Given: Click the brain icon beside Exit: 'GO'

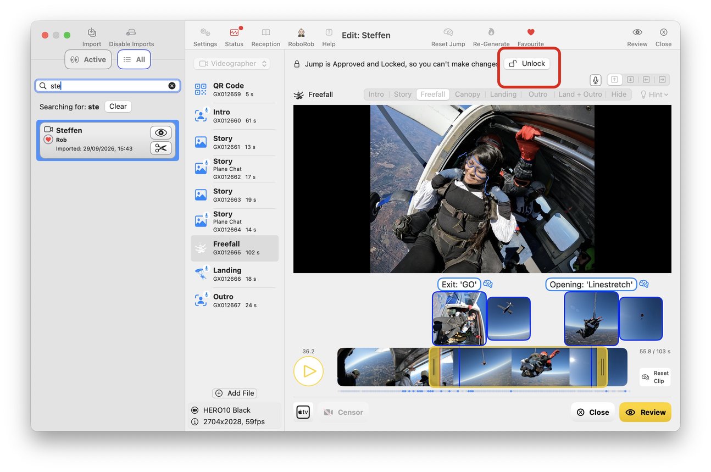Looking at the screenshot, I should [488, 284].
